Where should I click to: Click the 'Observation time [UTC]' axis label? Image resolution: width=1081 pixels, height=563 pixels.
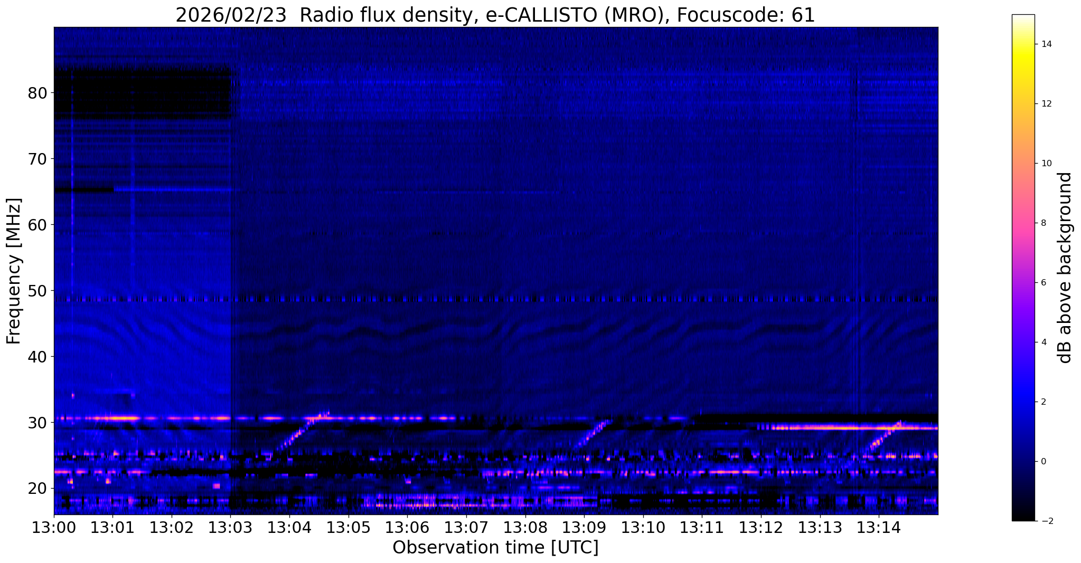click(495, 548)
